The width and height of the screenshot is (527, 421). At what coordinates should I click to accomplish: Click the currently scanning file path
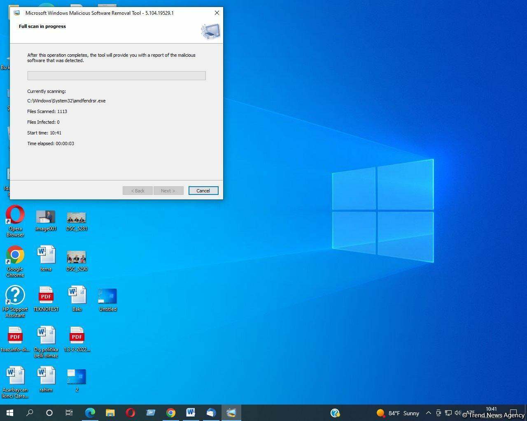point(66,101)
